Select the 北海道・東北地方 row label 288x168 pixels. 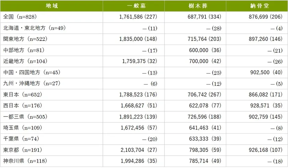point(34,28)
